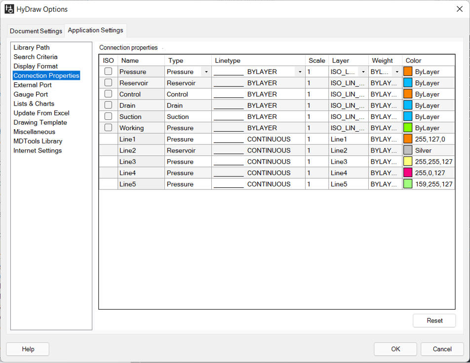The width and height of the screenshot is (470, 363).
Task: Select Display Format in the list
Action: (x=36, y=66)
